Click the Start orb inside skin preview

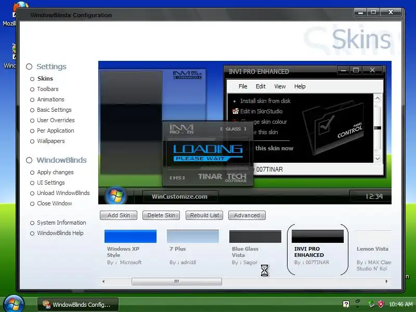[115, 196]
